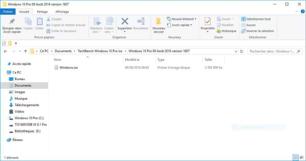Create a Nouveau dossier
The width and height of the screenshot is (306, 161).
[x=159, y=25]
